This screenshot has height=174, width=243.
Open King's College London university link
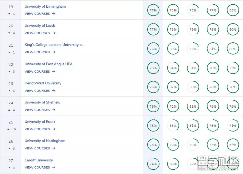(x=54, y=45)
